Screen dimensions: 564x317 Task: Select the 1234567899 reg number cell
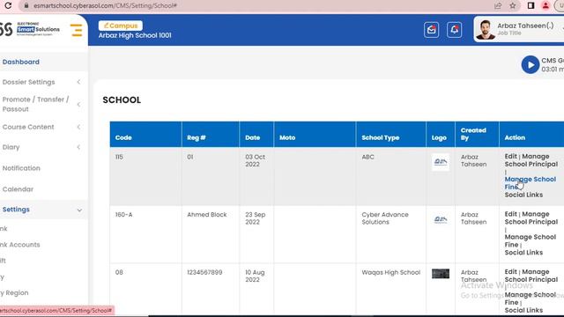tap(204, 272)
